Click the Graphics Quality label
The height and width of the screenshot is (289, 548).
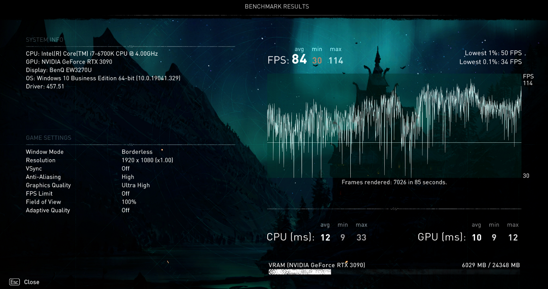(48, 185)
